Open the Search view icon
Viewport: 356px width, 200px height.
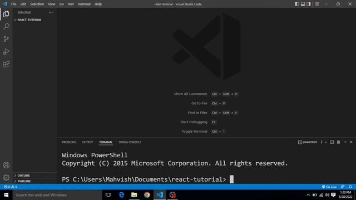[6, 27]
